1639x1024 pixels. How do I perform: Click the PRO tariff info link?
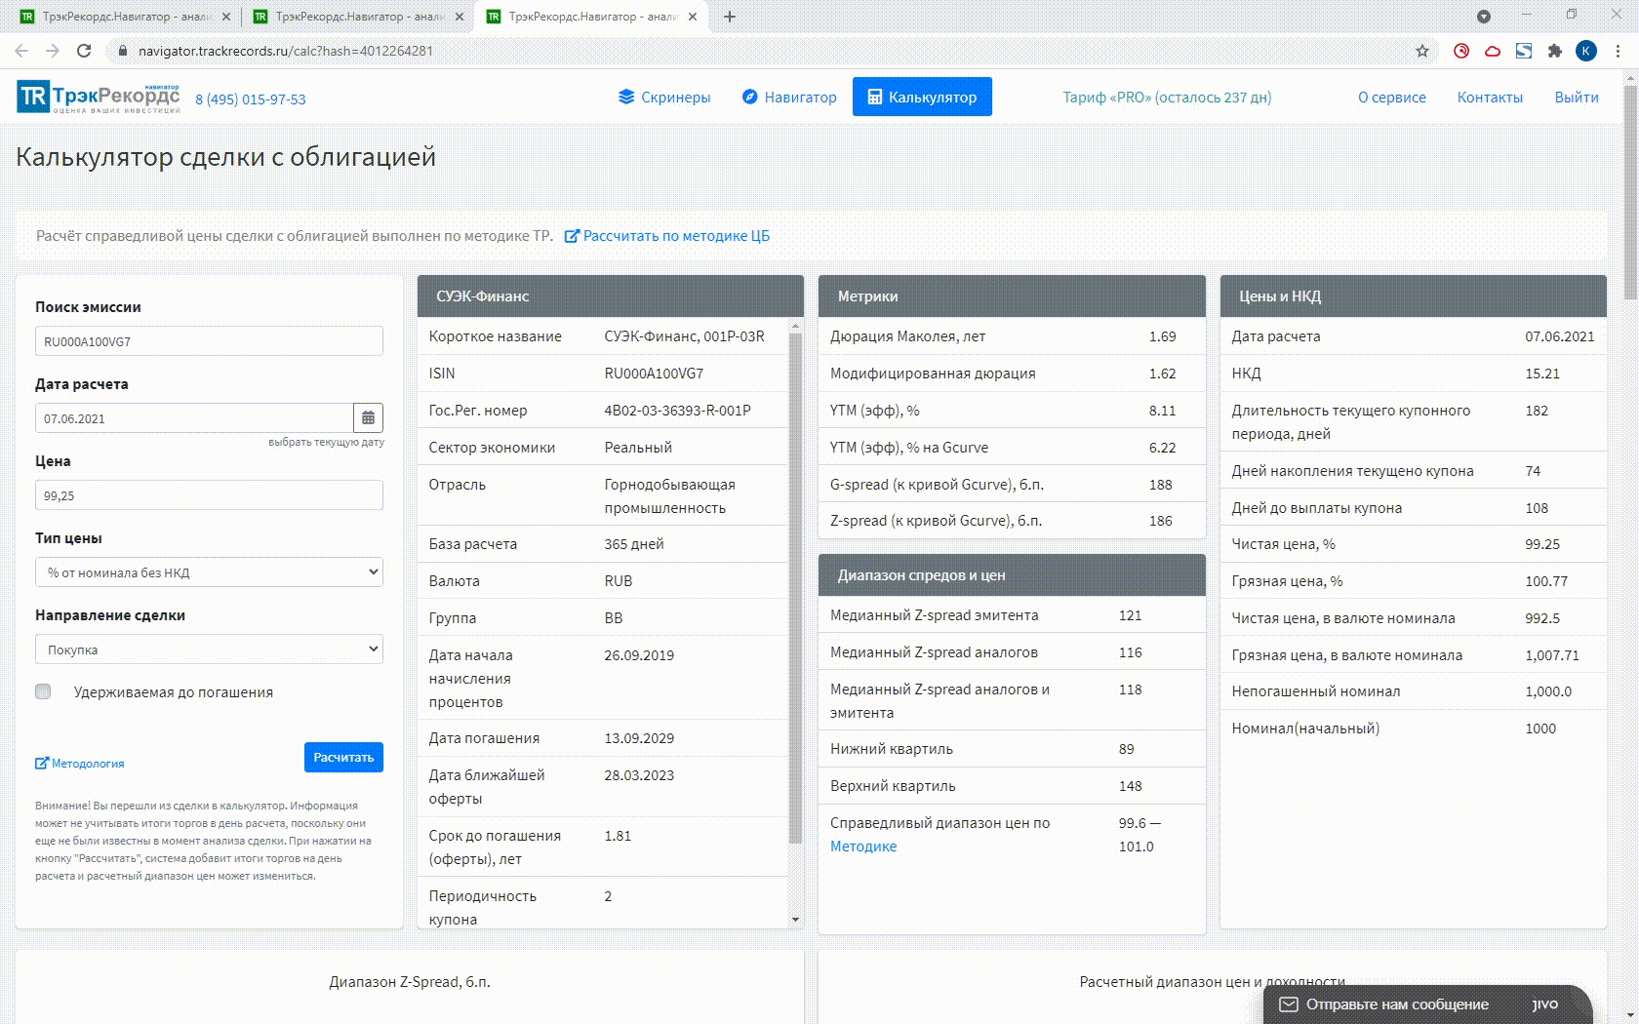click(1167, 98)
